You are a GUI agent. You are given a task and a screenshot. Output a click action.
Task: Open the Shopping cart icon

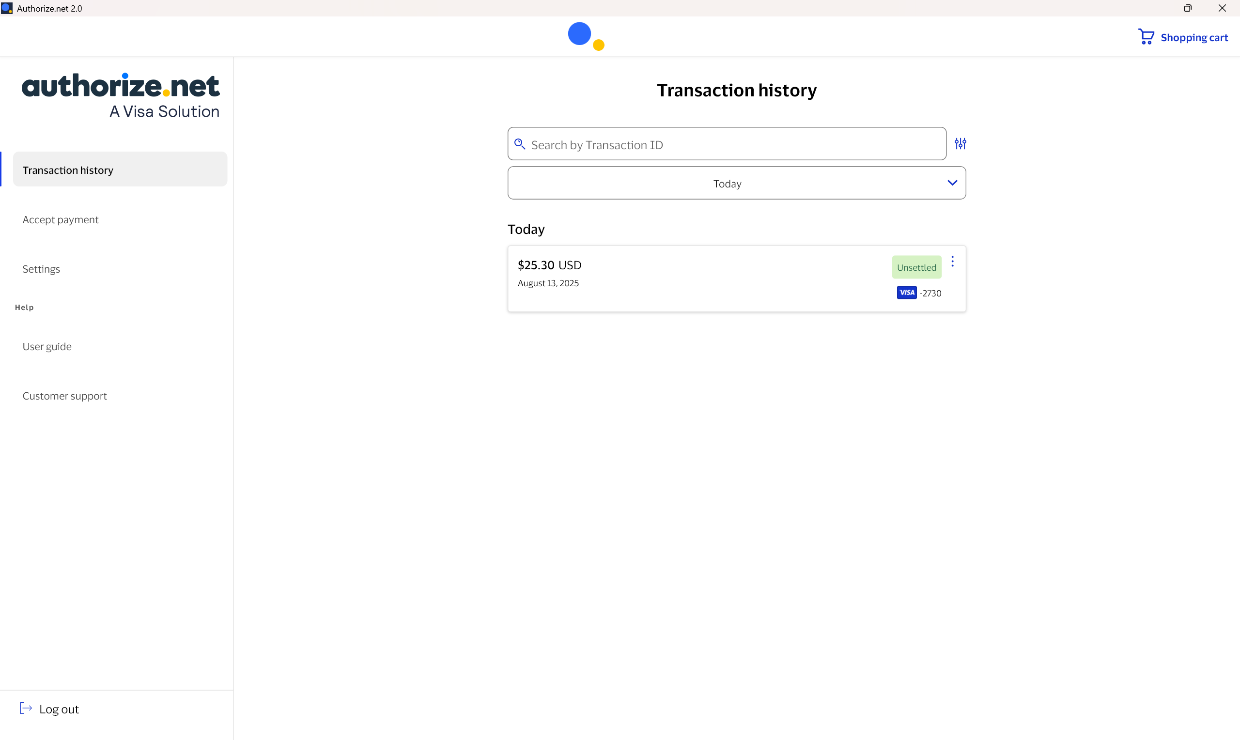pos(1146,36)
